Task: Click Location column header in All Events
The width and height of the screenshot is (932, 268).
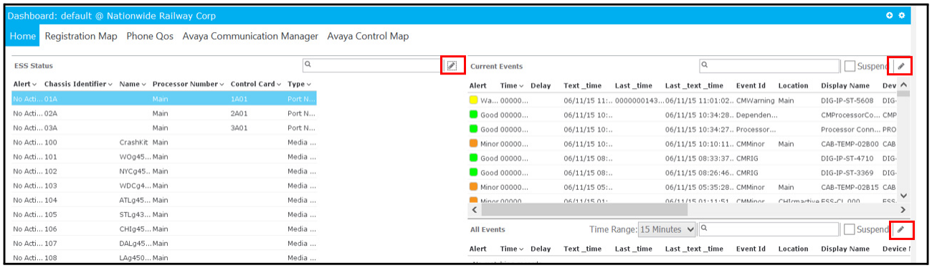Action: point(793,249)
